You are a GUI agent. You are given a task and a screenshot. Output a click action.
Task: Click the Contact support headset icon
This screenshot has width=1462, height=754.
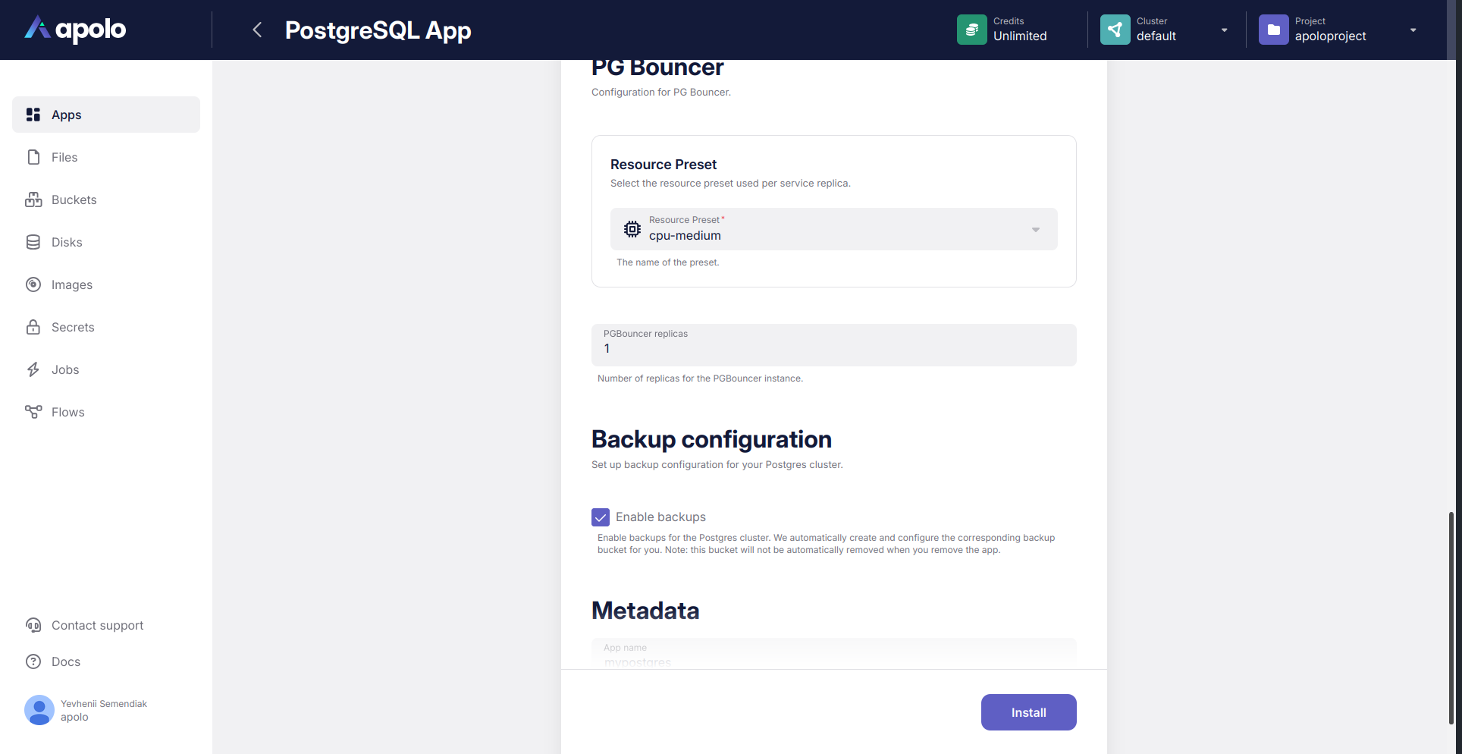(x=33, y=625)
